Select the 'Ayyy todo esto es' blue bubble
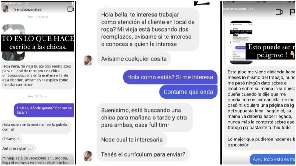Viewport: 296px width, 166px height. (272, 159)
